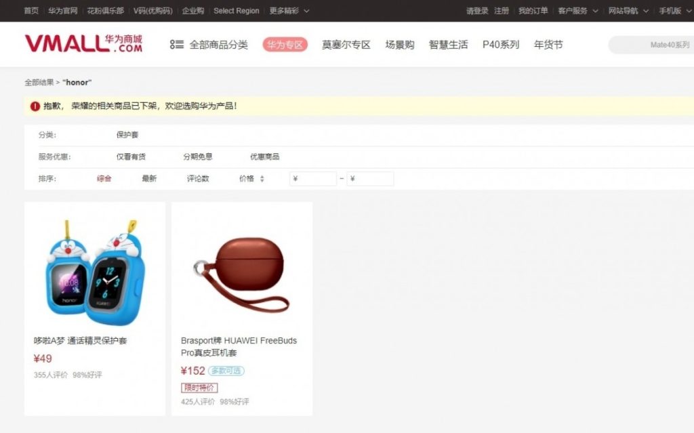Click the 请登录 login link

(477, 11)
